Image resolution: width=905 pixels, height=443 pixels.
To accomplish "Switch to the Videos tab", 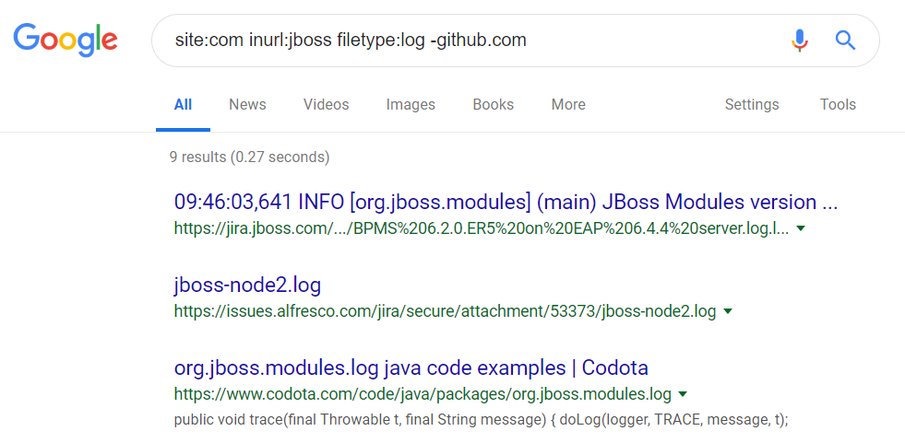I will [326, 104].
